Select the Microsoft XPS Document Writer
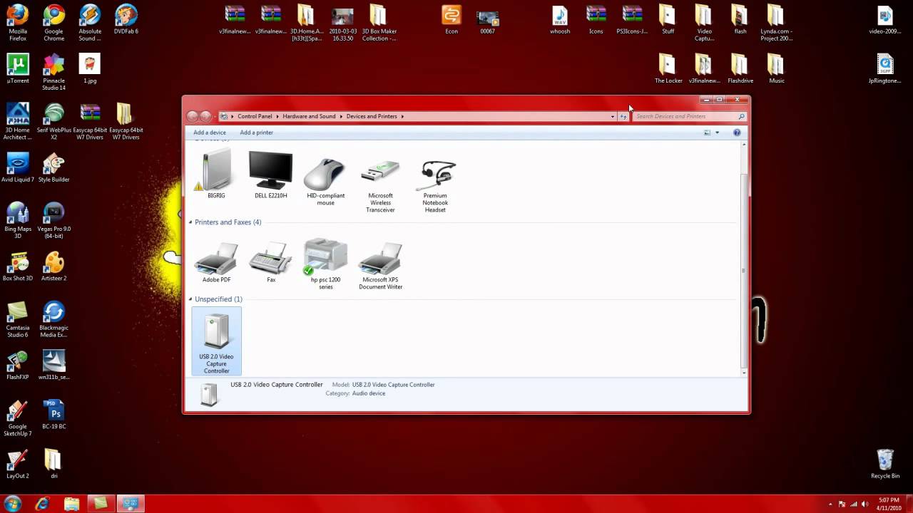This screenshot has height=513, width=913. [x=380, y=264]
